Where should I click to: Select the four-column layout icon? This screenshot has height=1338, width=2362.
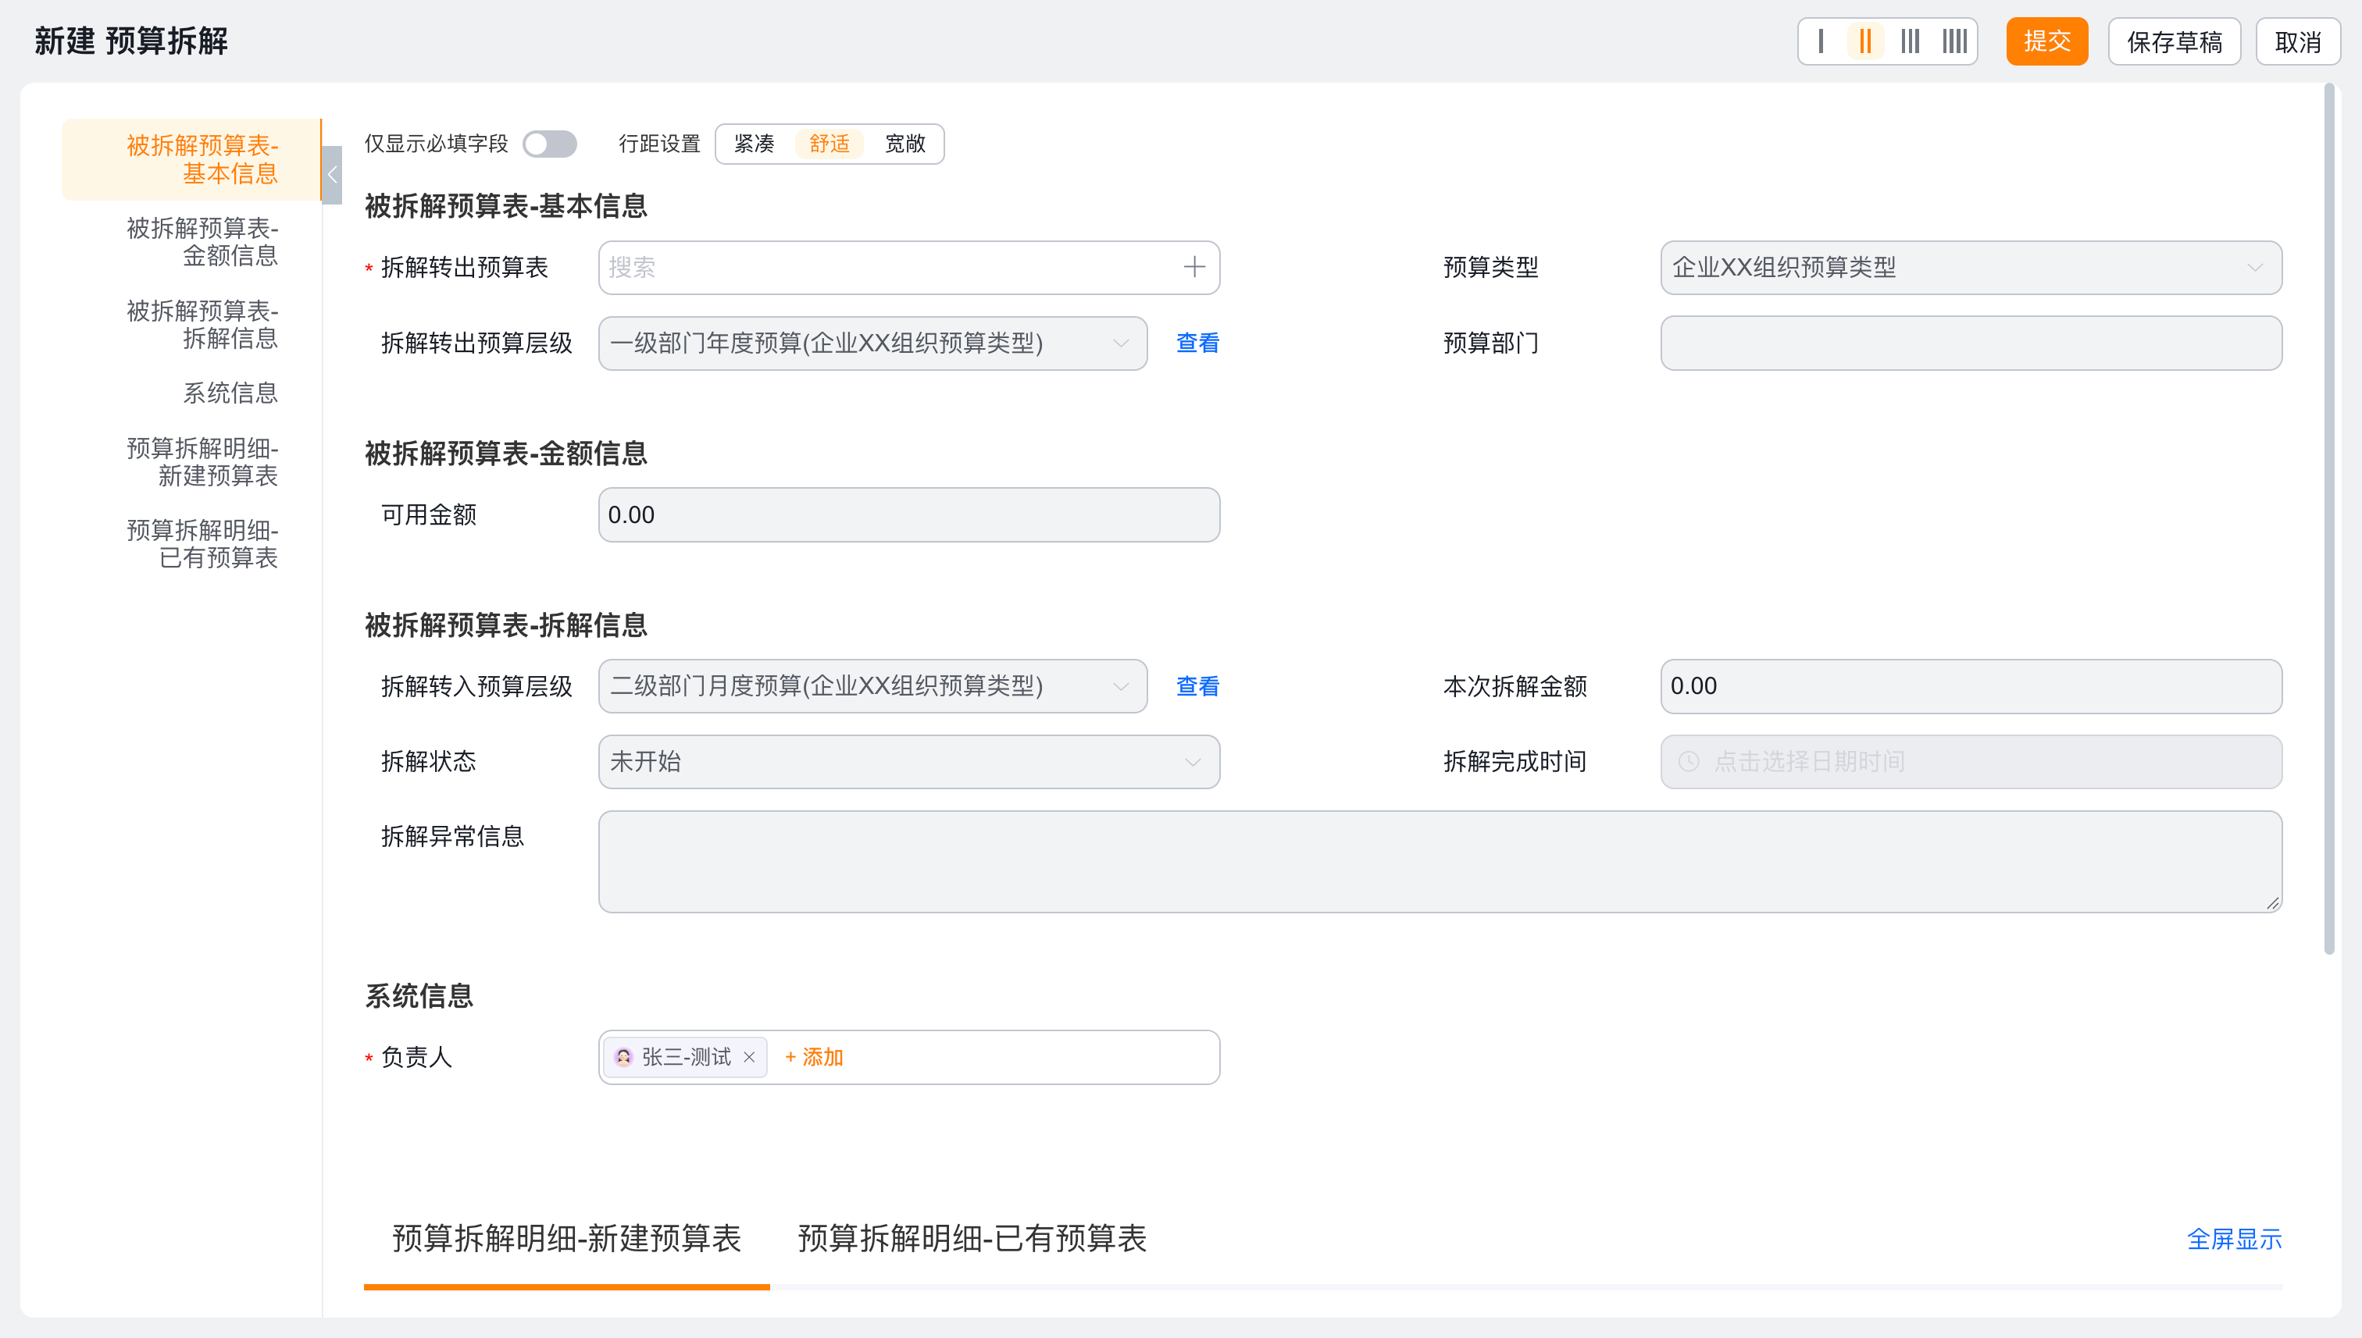point(1955,41)
